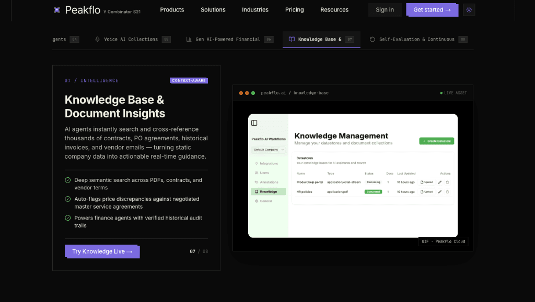Open the Default Company dropdown in the preview
535x302 pixels.
269,150
